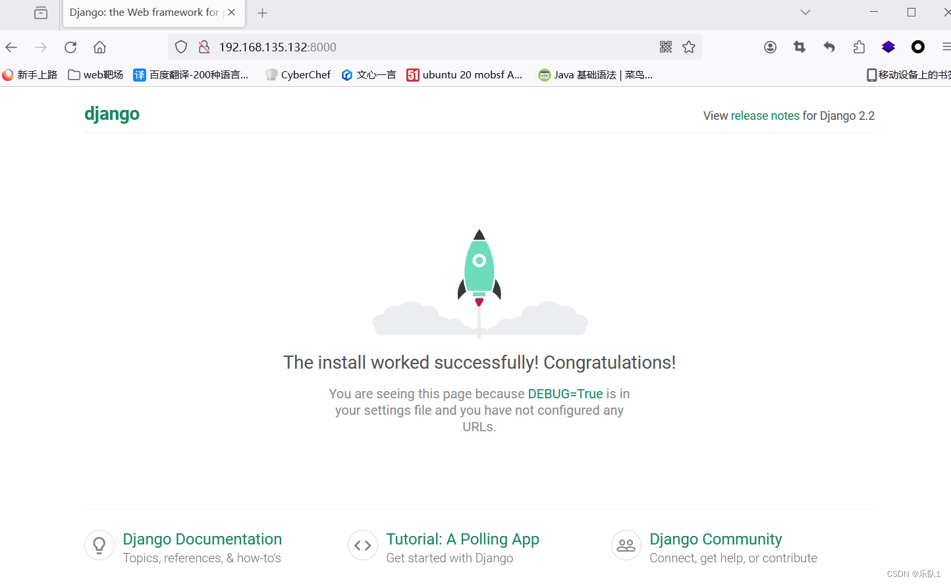The height and width of the screenshot is (584, 951).
Task: Follow the release notes link
Action: 765,116
